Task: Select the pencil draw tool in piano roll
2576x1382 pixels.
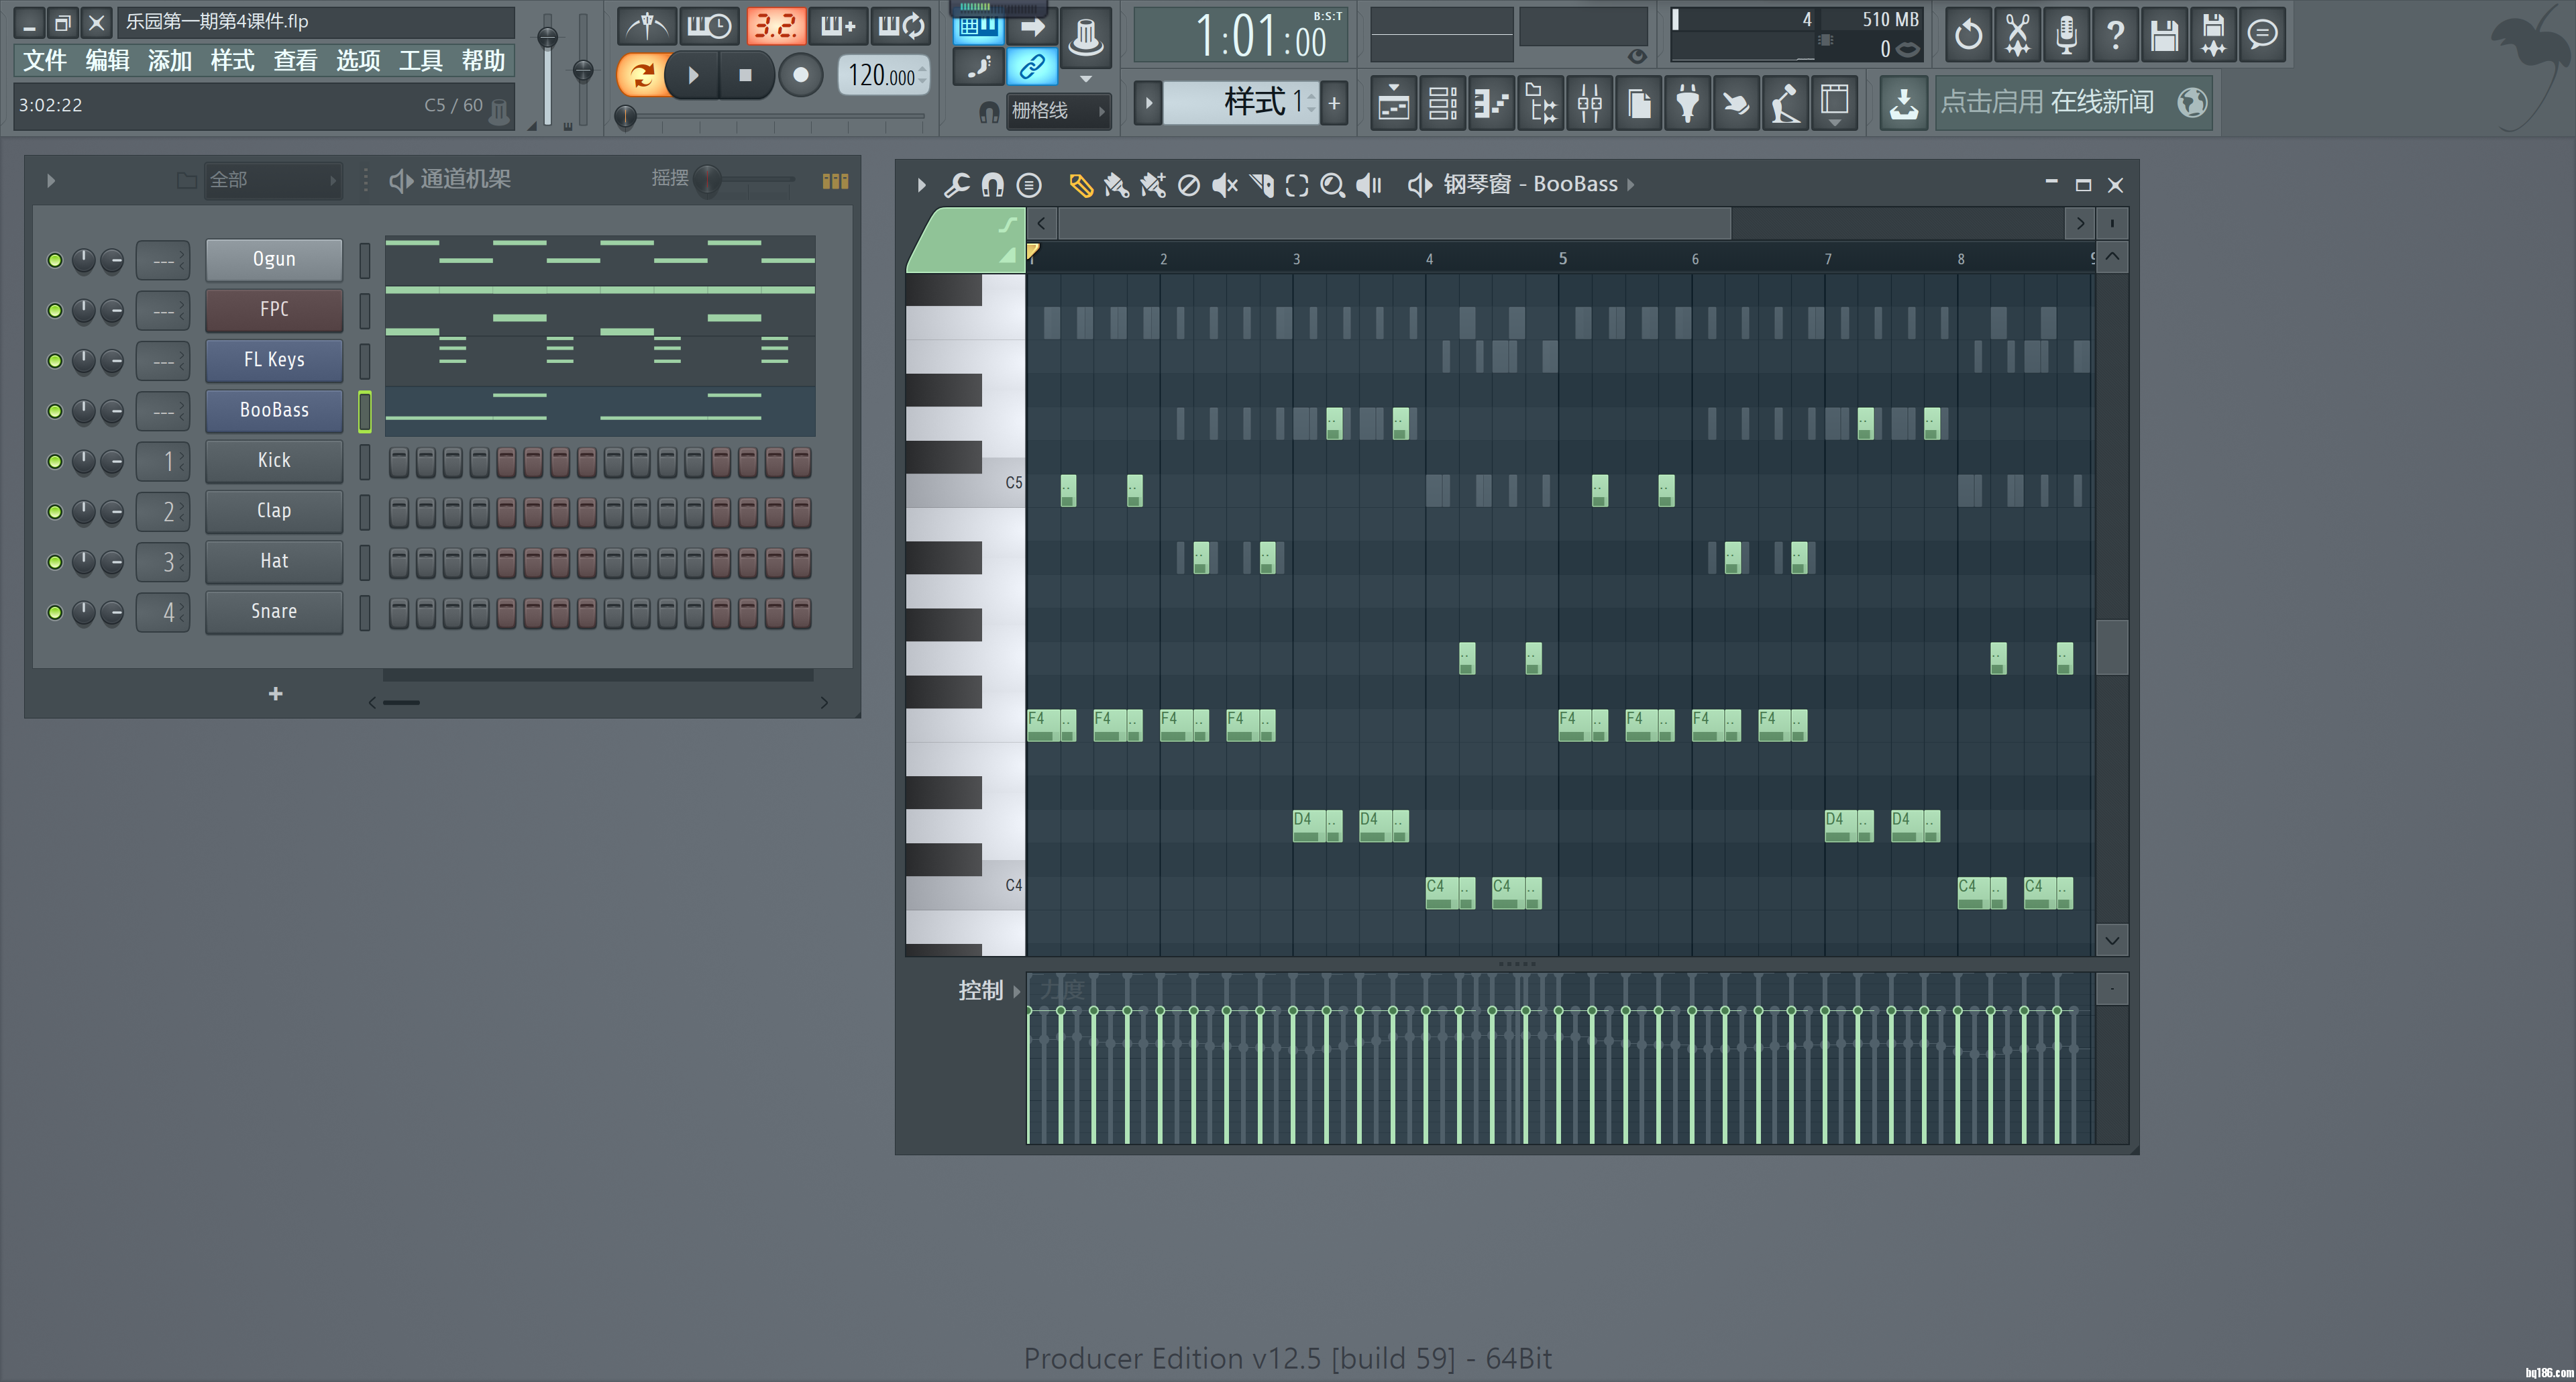Action: [1080, 185]
